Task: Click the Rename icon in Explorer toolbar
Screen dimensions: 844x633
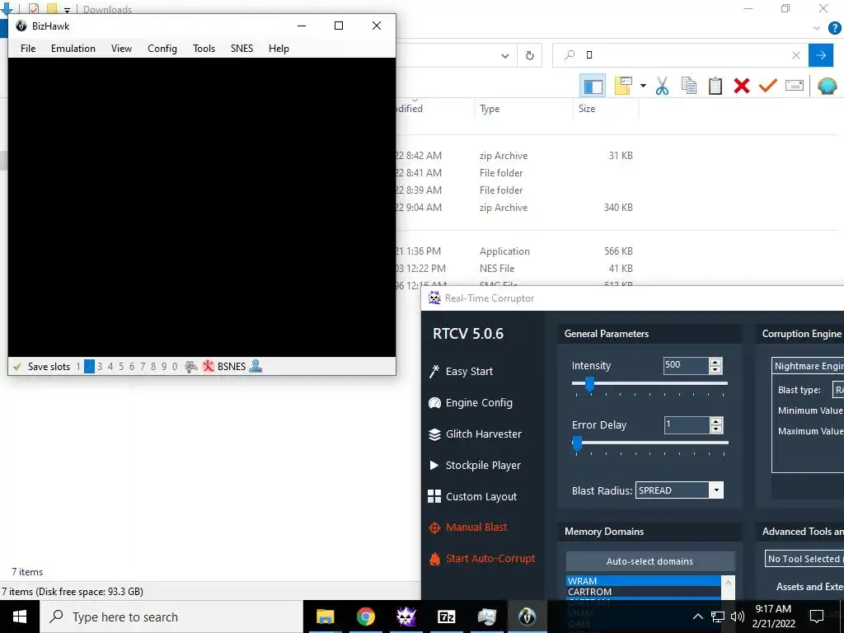Action: point(795,86)
